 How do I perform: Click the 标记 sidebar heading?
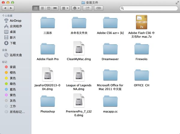pyautogui.click(x=5, y=62)
